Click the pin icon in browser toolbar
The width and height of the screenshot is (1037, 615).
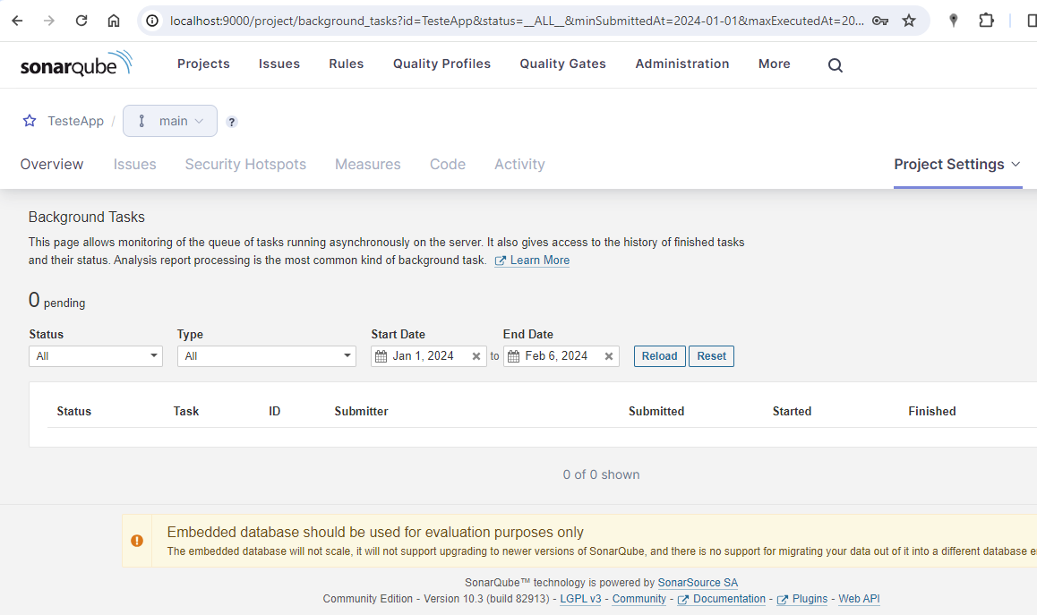coord(953,21)
